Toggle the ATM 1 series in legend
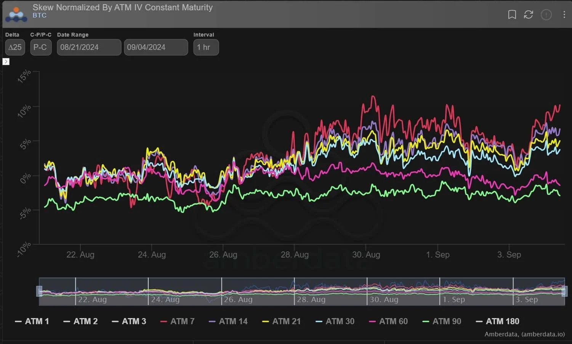The image size is (572, 344). 32,322
